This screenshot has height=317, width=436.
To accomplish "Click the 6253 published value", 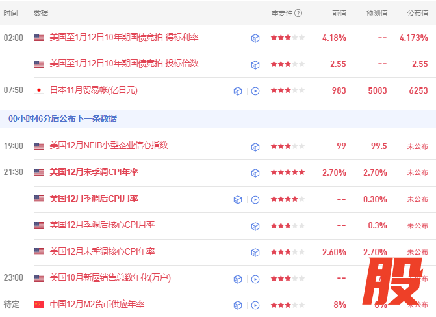I will [418, 91].
